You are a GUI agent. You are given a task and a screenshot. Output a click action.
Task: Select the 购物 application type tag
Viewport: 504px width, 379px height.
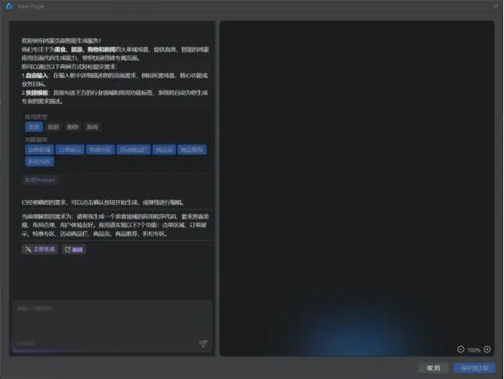73,127
